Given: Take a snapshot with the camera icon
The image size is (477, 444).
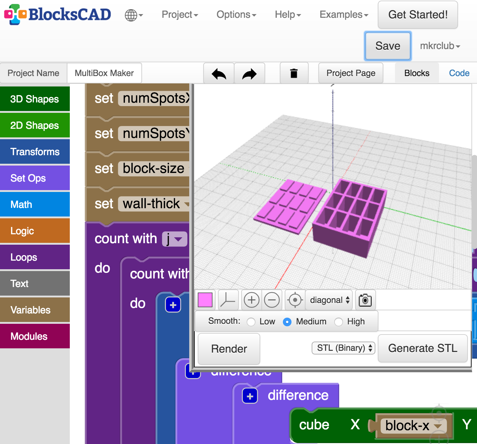Looking at the screenshot, I should click(x=365, y=300).
